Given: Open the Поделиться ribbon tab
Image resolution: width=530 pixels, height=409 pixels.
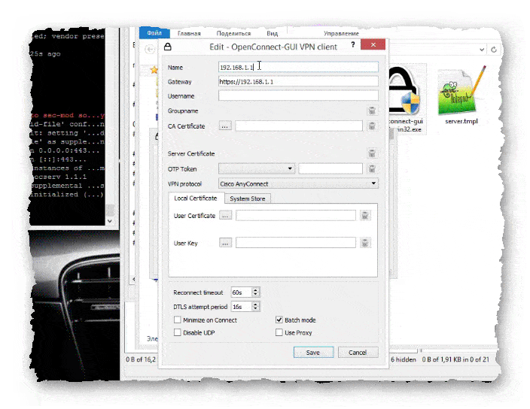Looking at the screenshot, I should (x=233, y=33).
